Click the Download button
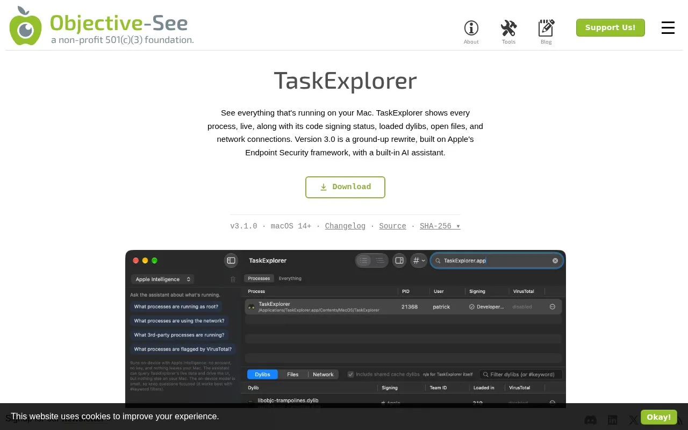Screen dimensions: 688x430 click(x=345, y=187)
